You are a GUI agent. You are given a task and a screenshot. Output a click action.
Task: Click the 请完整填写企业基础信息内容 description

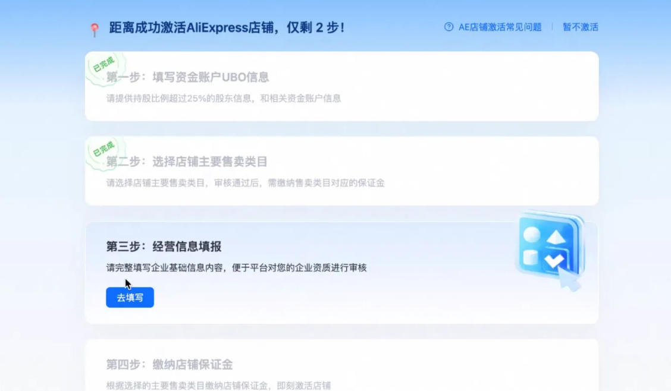click(x=236, y=267)
